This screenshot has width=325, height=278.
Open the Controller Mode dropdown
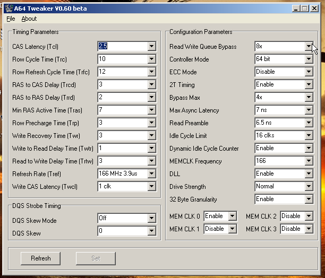309,59
